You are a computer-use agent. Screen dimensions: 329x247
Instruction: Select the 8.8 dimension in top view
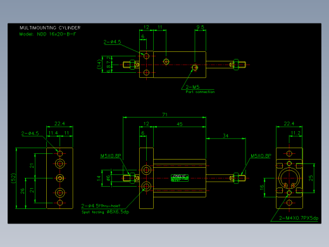click(x=109, y=68)
